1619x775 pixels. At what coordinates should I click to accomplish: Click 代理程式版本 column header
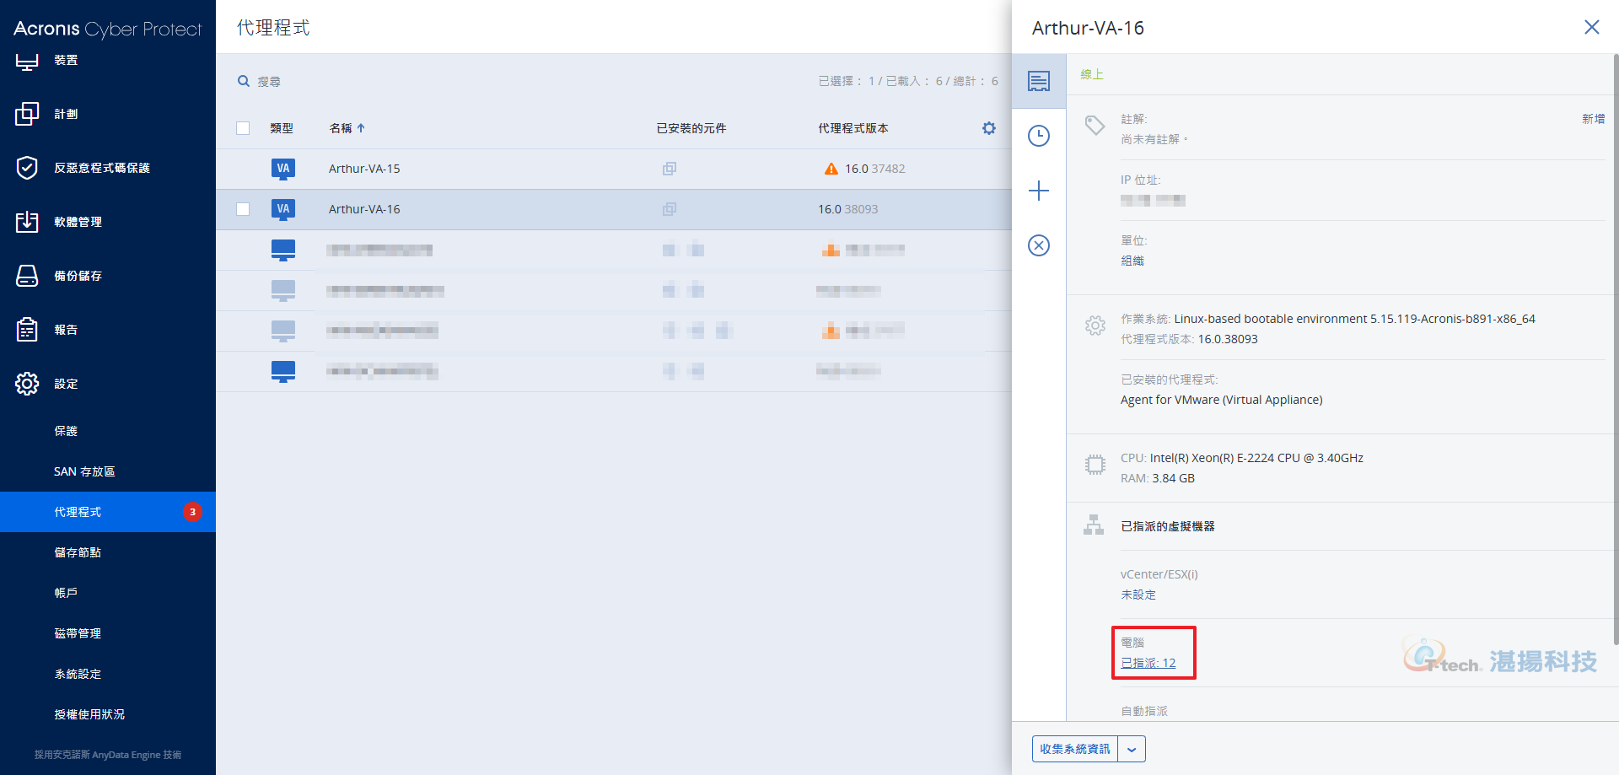[x=853, y=128]
